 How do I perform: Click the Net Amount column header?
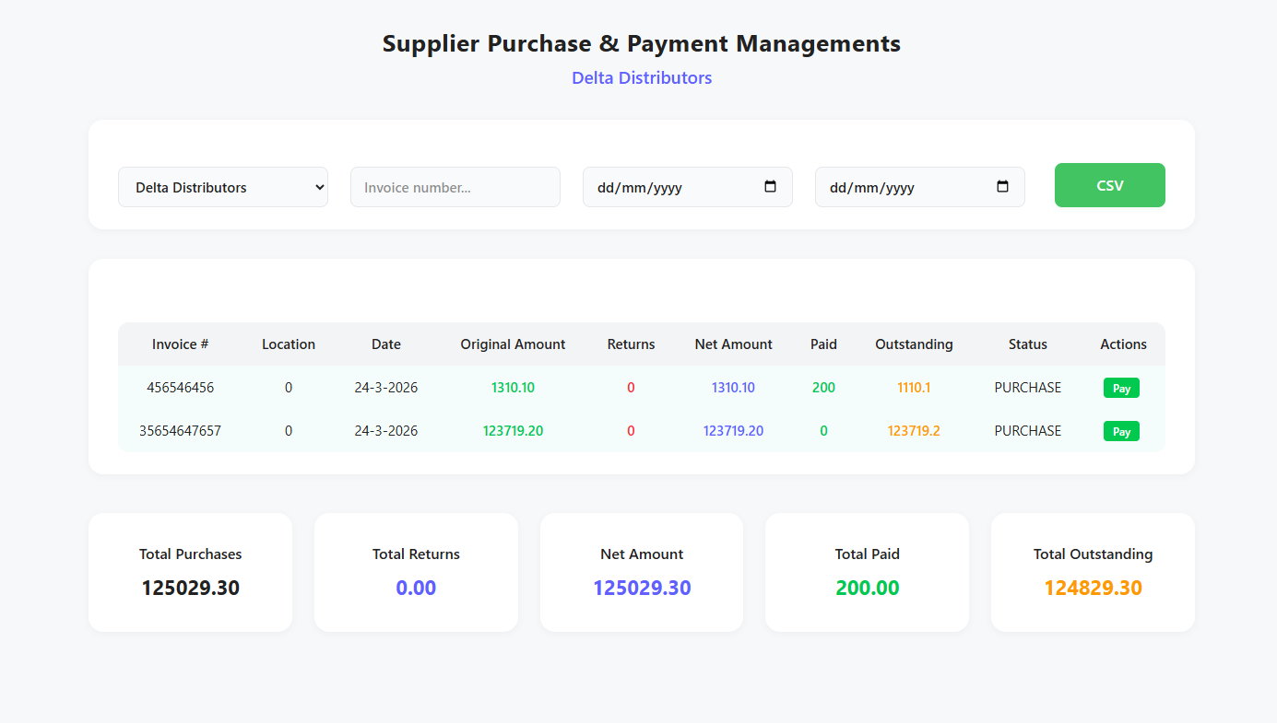tap(734, 344)
